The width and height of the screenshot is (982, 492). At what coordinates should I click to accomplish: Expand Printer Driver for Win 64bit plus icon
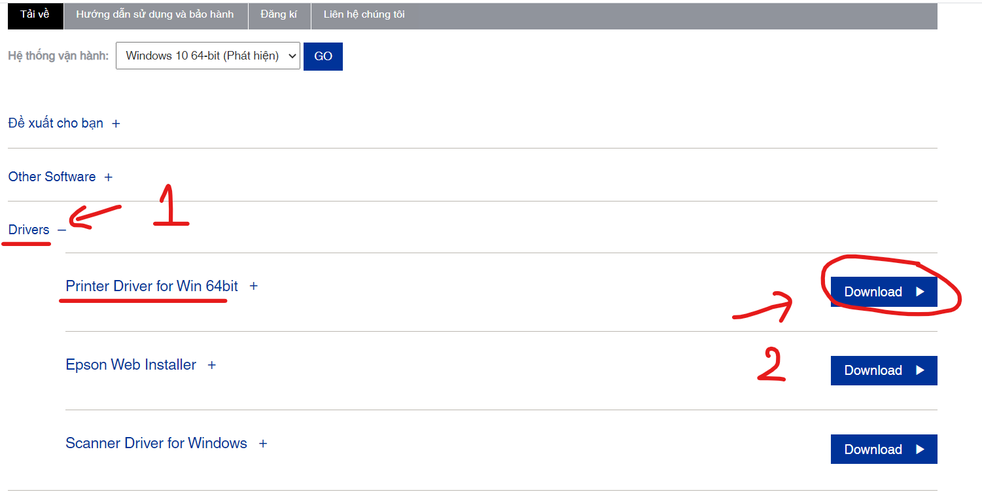(254, 287)
